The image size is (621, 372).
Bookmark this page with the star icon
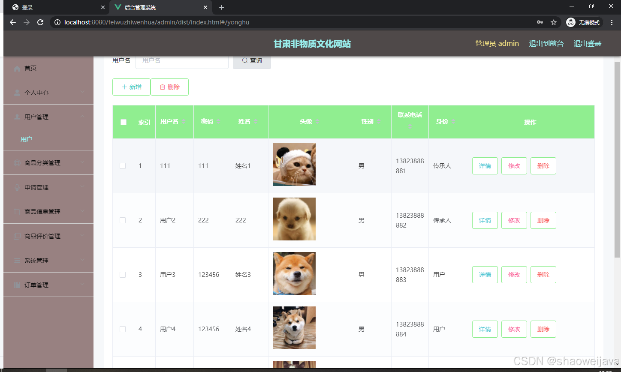(554, 22)
